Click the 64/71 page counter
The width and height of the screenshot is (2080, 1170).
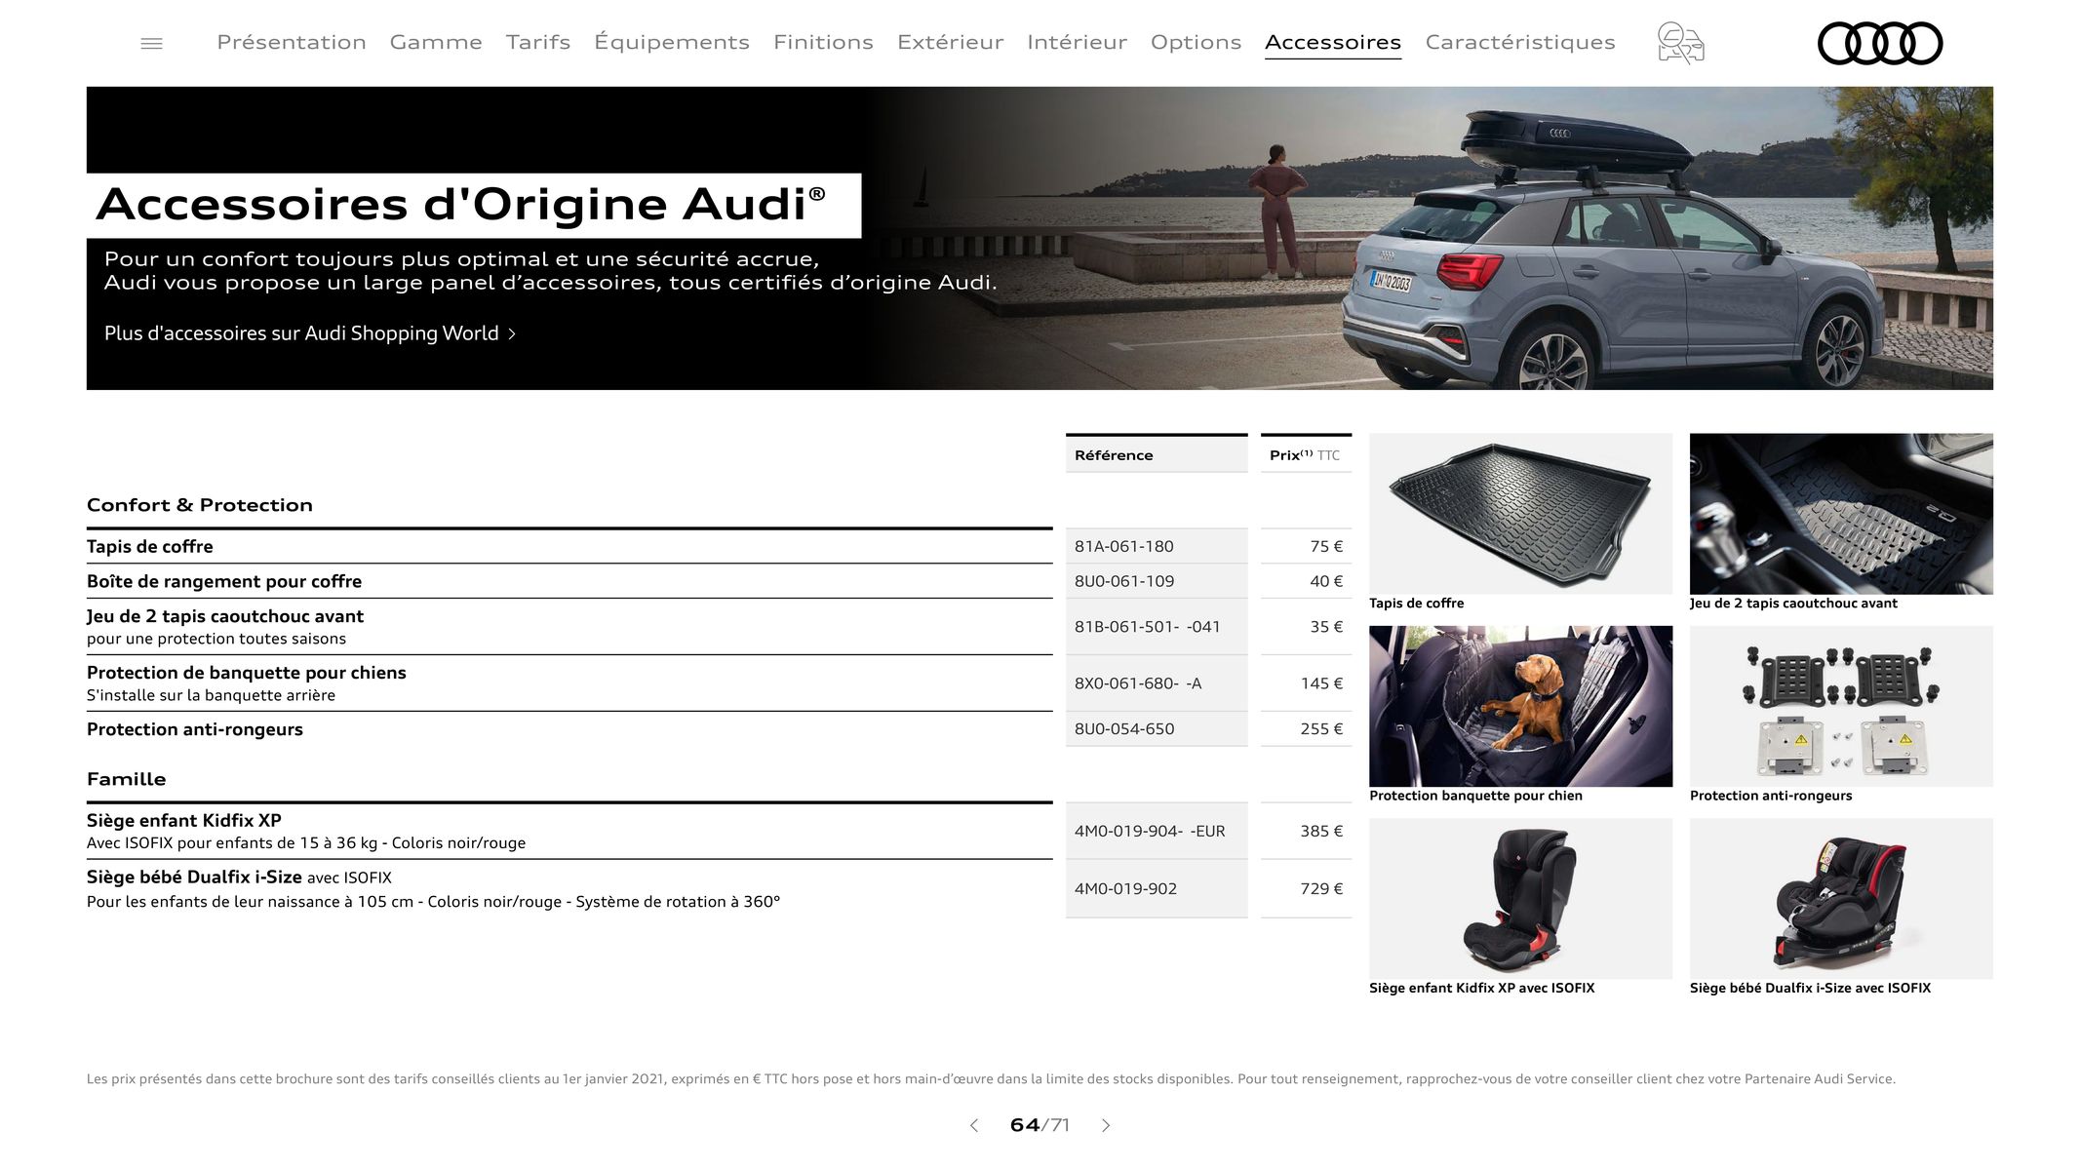click(x=1040, y=1125)
